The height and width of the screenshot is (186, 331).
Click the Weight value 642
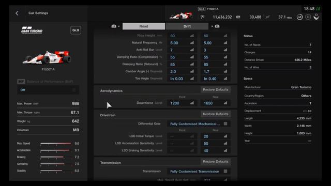coord(76,121)
